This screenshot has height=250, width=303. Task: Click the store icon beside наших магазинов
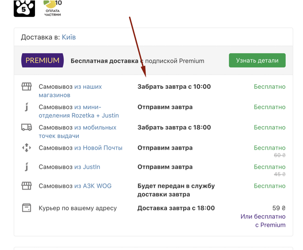[x=27, y=87]
